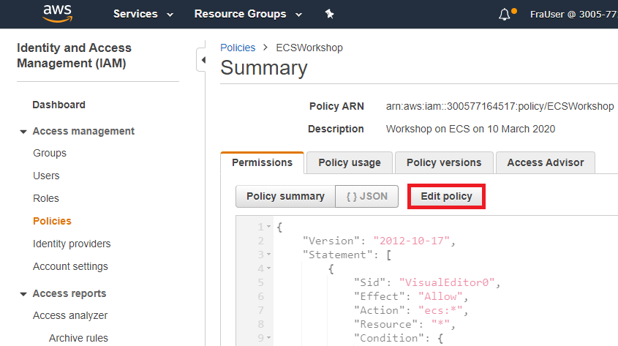Open the Policy versions tab
Image resolution: width=618 pixels, height=346 pixels.
coord(443,162)
